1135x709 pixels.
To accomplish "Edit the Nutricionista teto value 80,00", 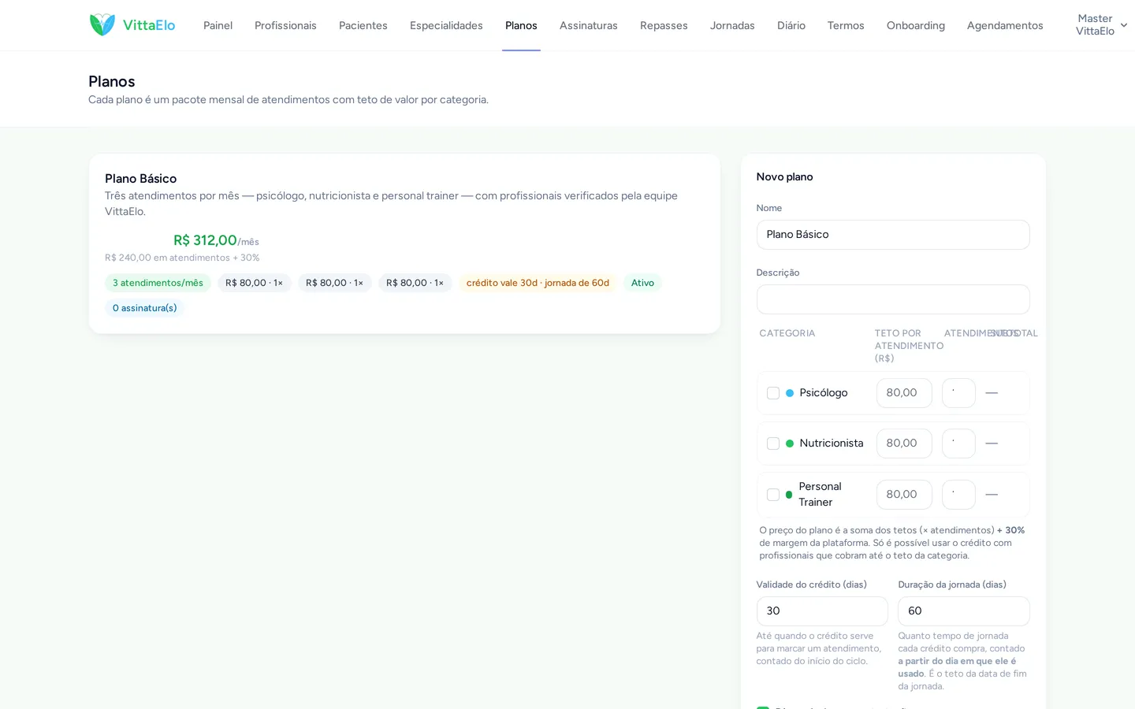I will pos(904,444).
